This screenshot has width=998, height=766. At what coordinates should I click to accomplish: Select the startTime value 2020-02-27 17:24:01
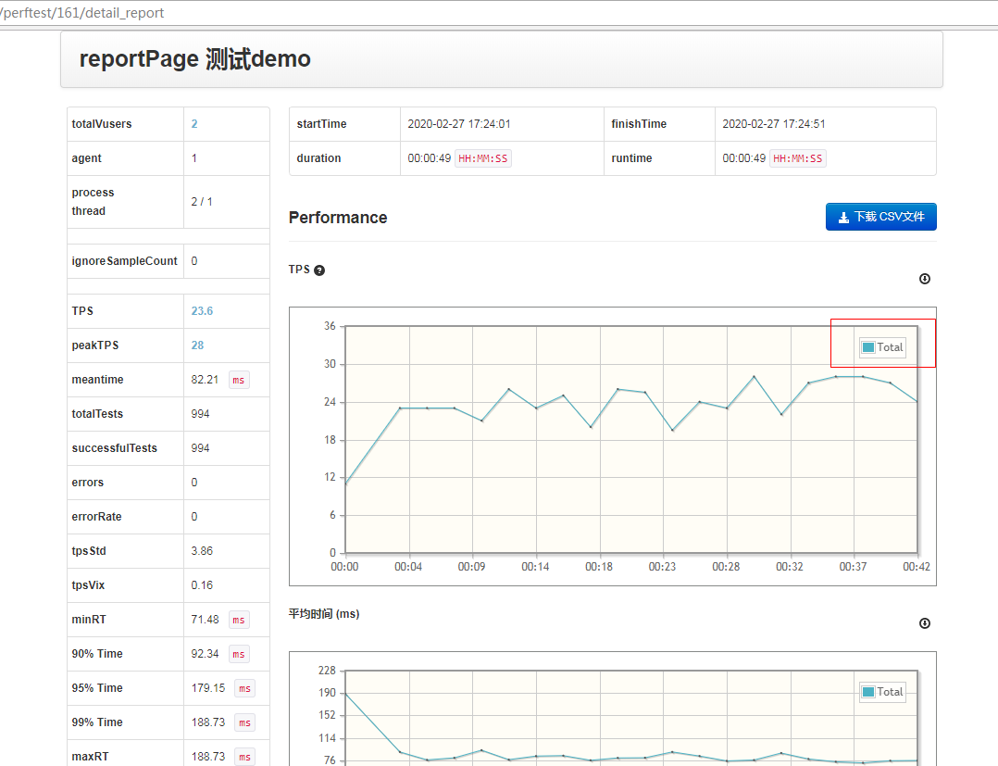click(459, 124)
